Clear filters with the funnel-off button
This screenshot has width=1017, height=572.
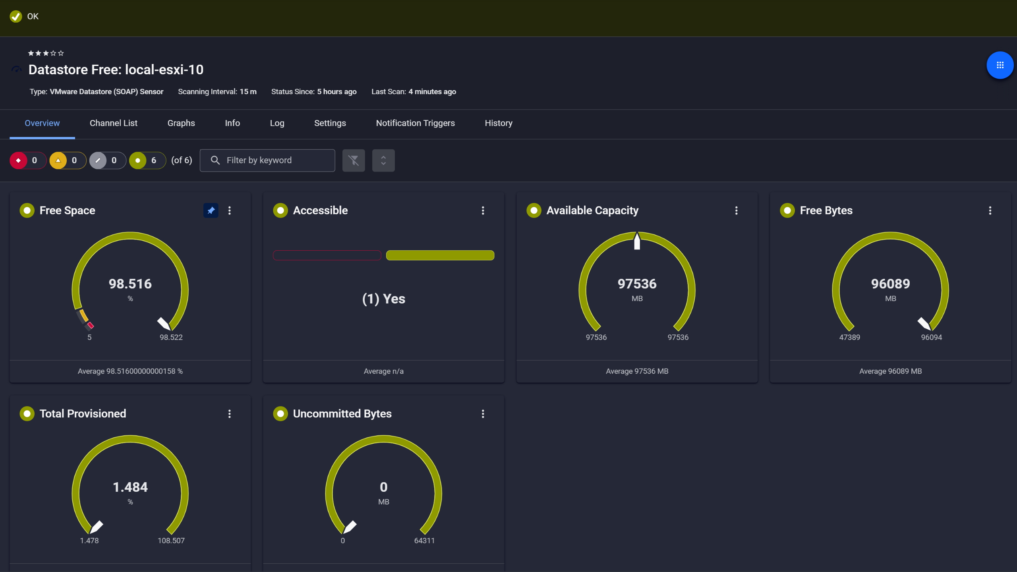(354, 160)
